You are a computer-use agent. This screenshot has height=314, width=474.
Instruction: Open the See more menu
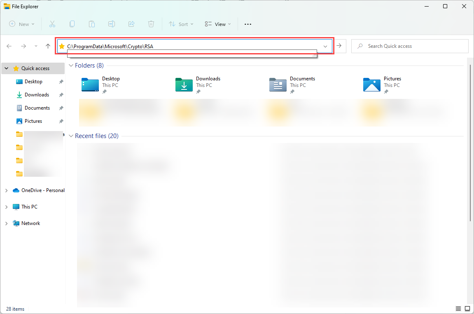(248, 24)
